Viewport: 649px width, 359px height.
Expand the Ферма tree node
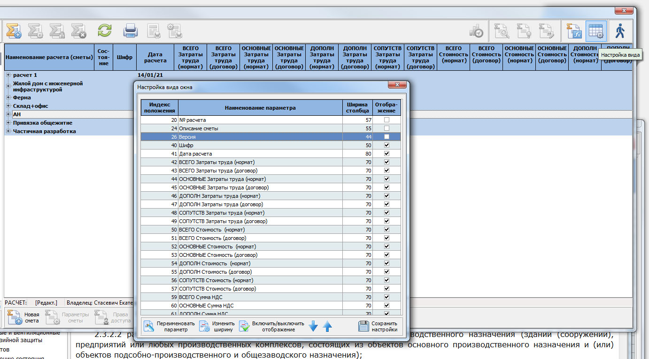8,97
